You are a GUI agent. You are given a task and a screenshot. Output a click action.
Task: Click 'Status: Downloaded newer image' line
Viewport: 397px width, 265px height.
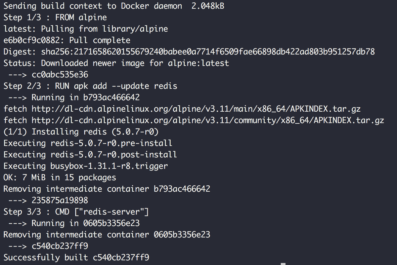[x=116, y=63]
